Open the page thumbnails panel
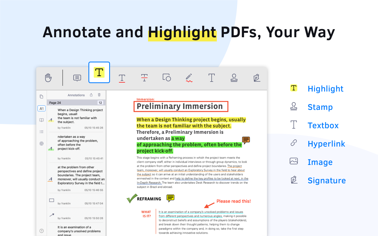The width and height of the screenshot is (378, 236). click(x=41, y=96)
